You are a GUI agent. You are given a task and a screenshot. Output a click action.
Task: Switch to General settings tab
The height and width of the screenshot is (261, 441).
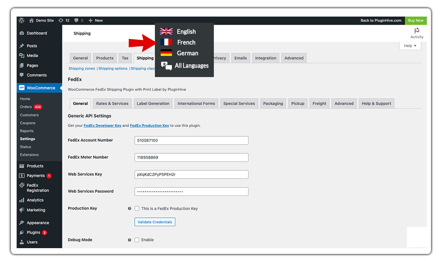click(x=81, y=58)
